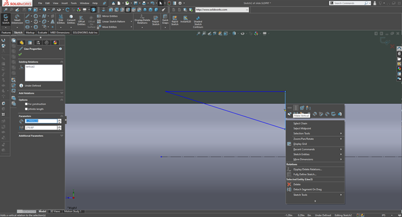Increase line length with spinner up arrow

59,120
